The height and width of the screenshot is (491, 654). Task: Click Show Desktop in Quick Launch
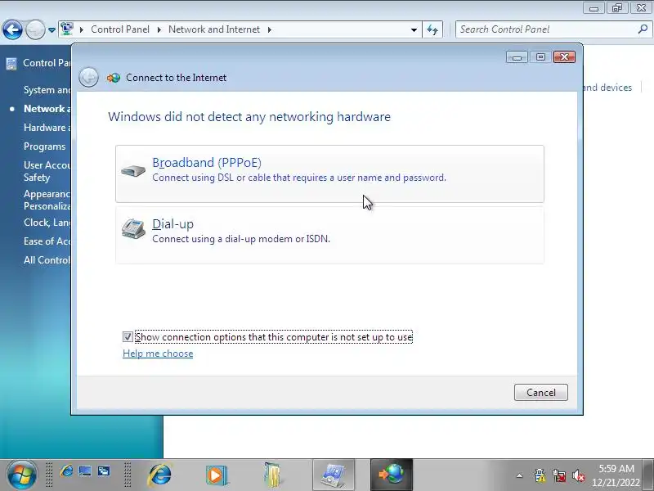[85, 471]
